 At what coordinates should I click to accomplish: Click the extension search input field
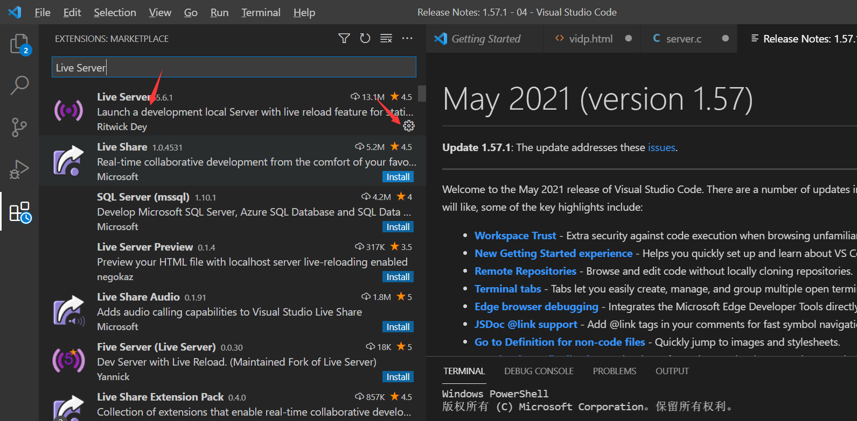click(x=234, y=67)
